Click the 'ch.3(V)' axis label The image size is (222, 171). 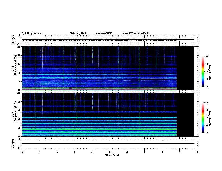coord(13,144)
